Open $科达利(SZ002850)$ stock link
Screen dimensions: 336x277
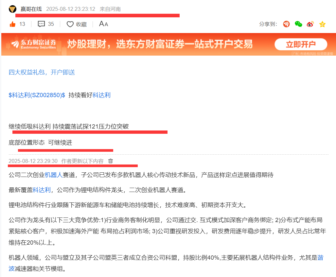pyautogui.click(x=37, y=95)
